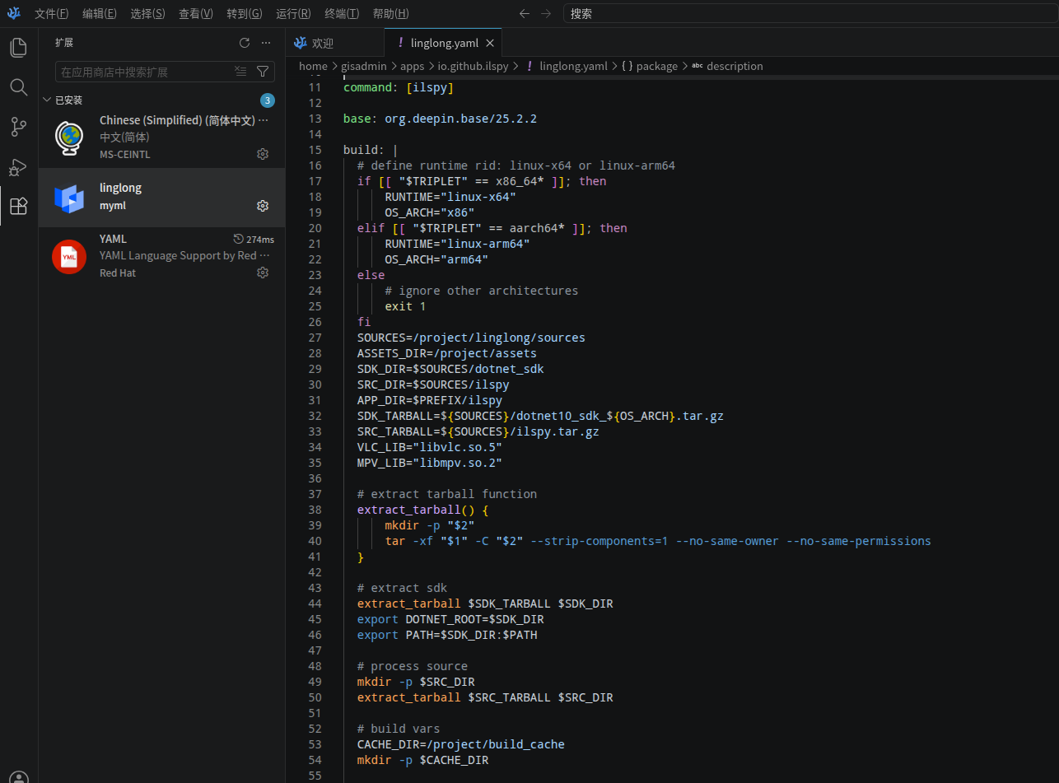Open the 终端 menu
The height and width of the screenshot is (783, 1059).
342,13
